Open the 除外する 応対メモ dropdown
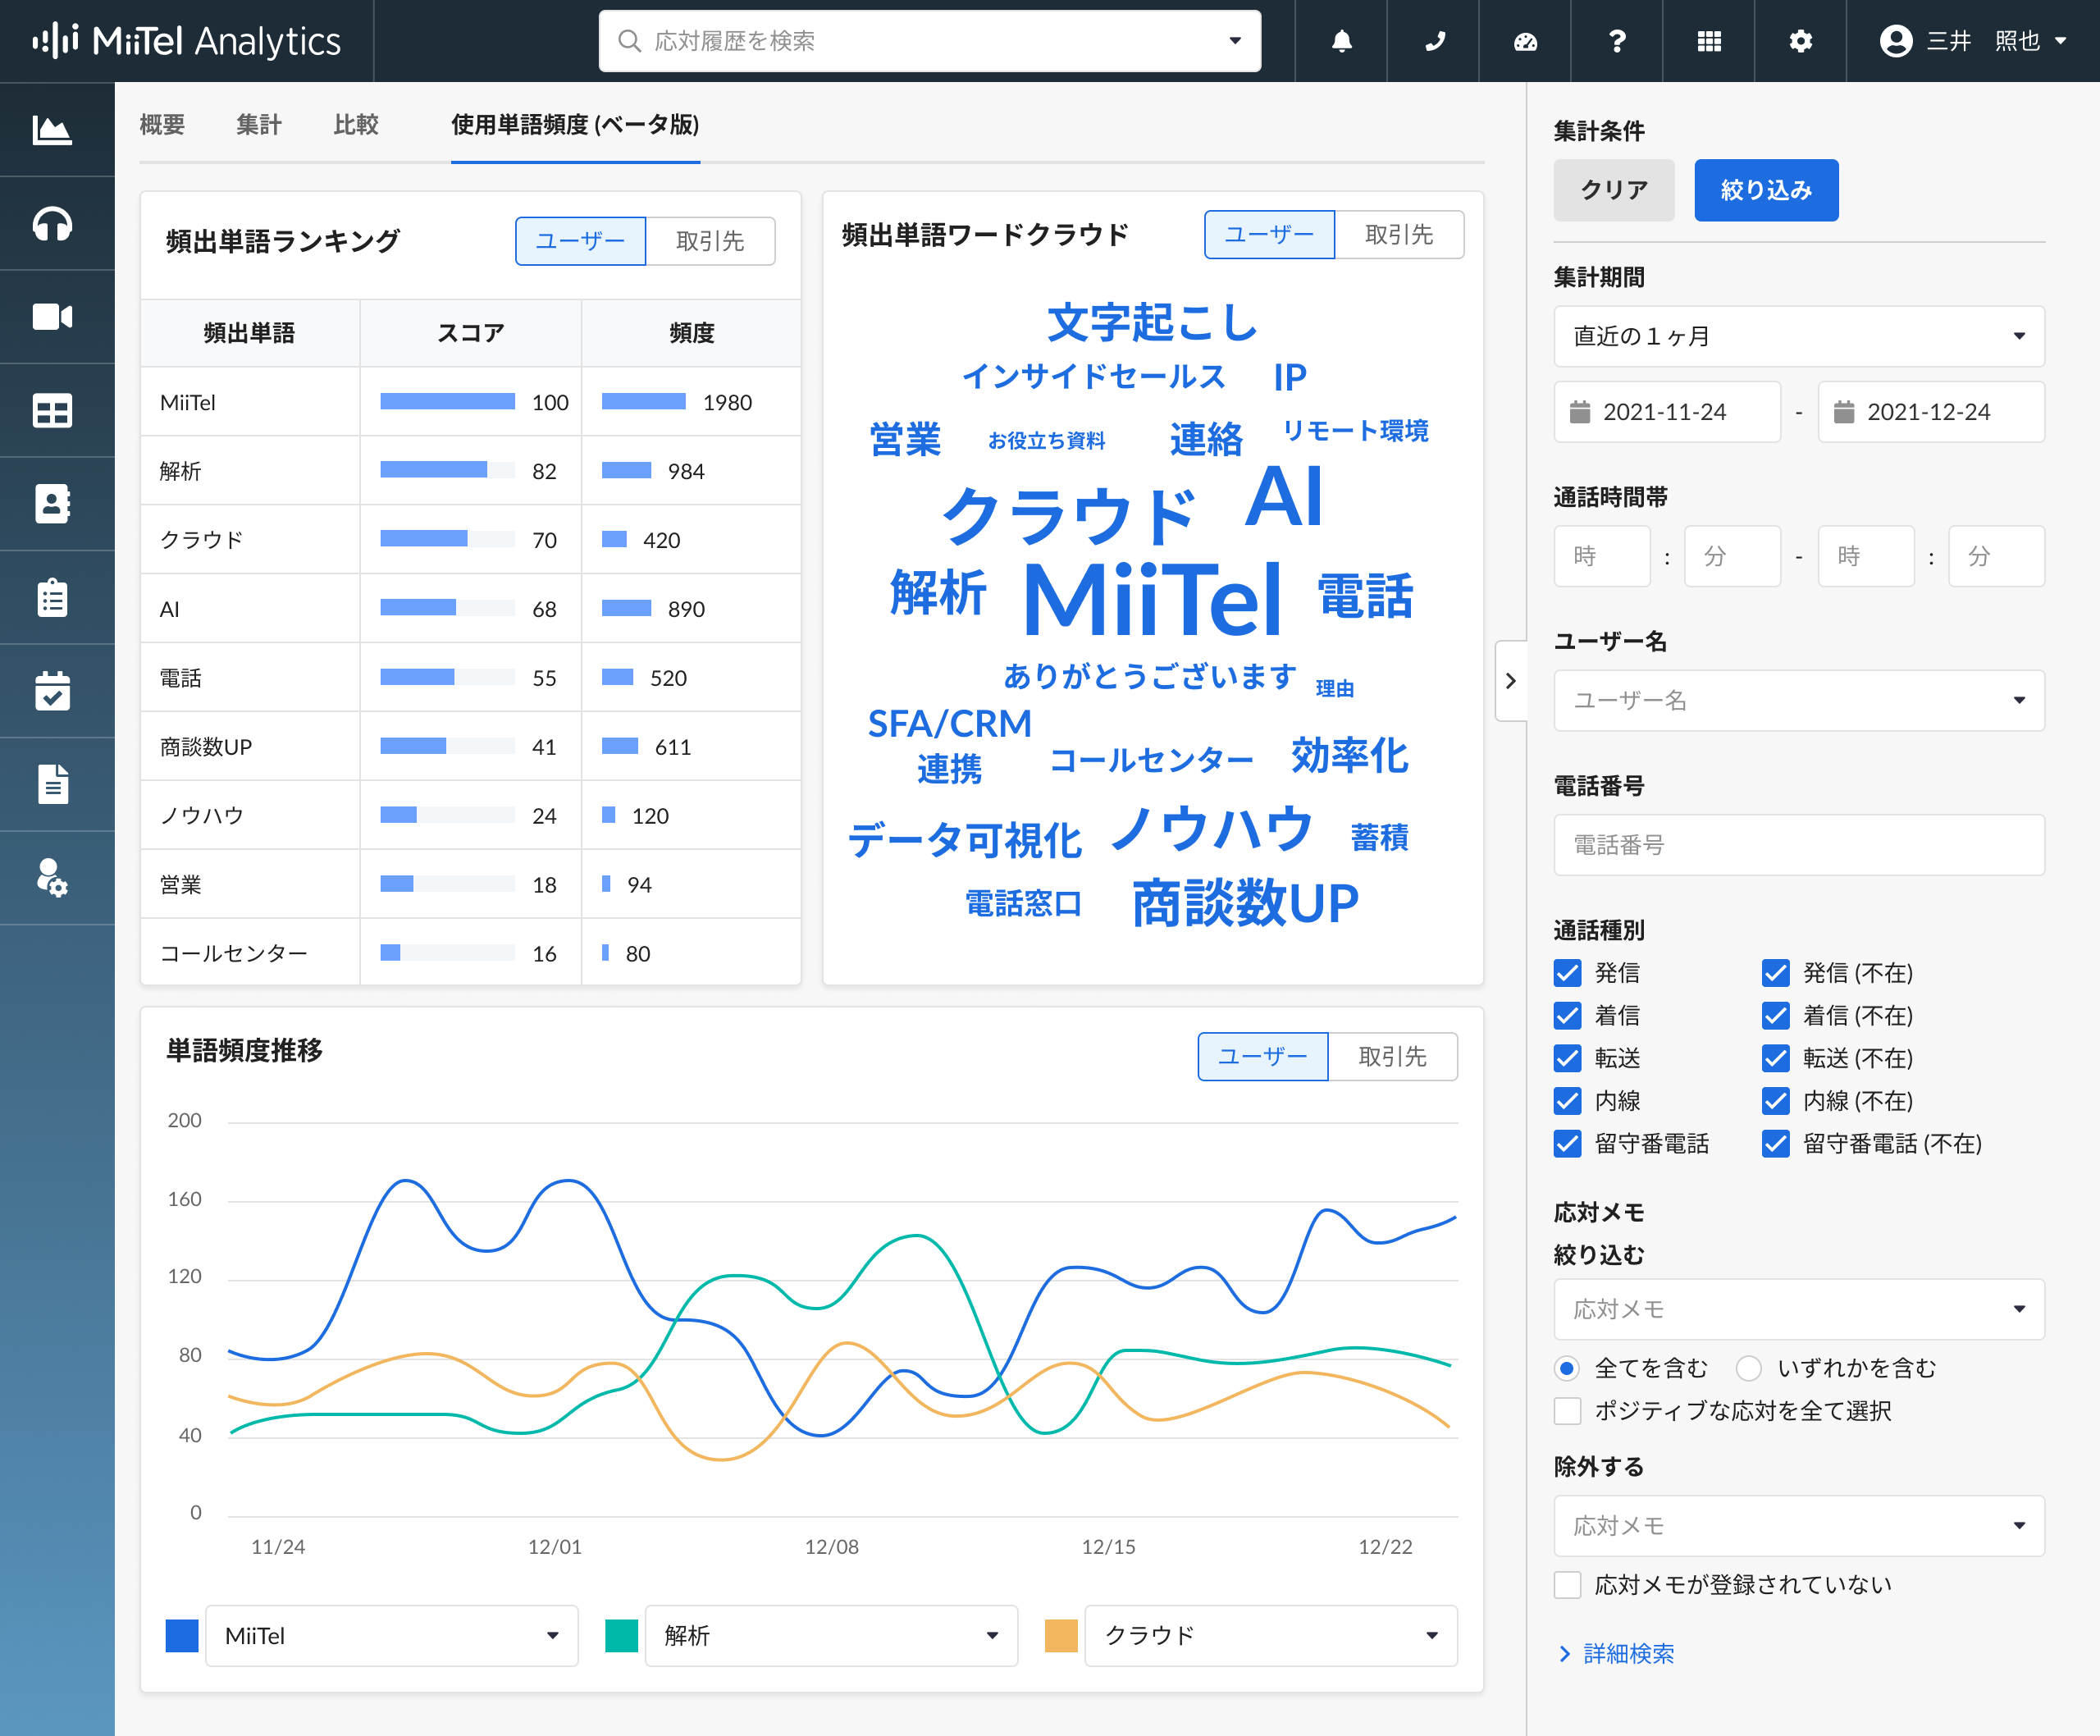 coord(1798,1526)
